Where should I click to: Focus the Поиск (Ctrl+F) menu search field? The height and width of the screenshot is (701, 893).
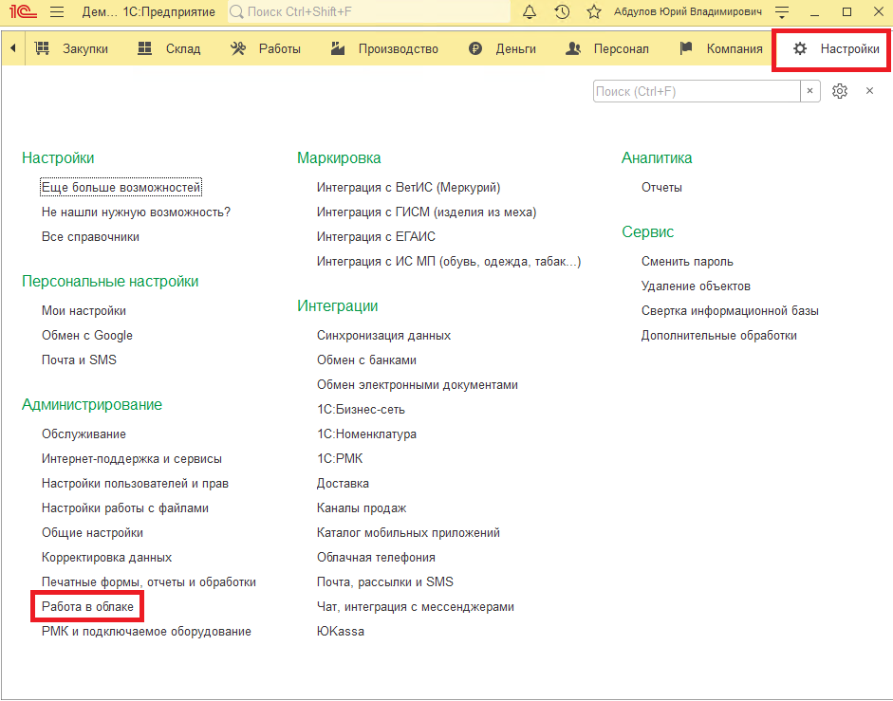697,91
